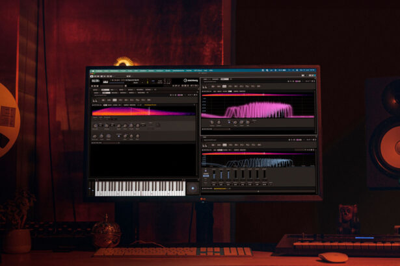Select highlighted tab in left panel second tab row
Viewport: 400px width, 266px height.
pos(106,93)
